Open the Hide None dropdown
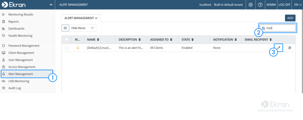 83,28
